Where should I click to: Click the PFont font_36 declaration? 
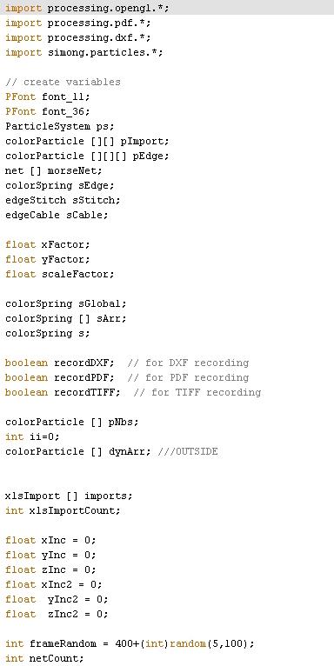pyautogui.click(x=48, y=111)
